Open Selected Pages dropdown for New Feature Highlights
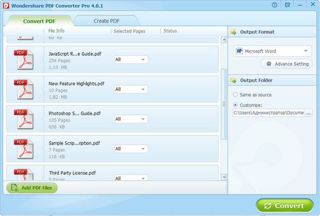This screenshot has height=216, width=320. coord(131,89)
